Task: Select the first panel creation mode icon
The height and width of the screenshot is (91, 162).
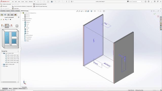Action: (x=3, y=26)
